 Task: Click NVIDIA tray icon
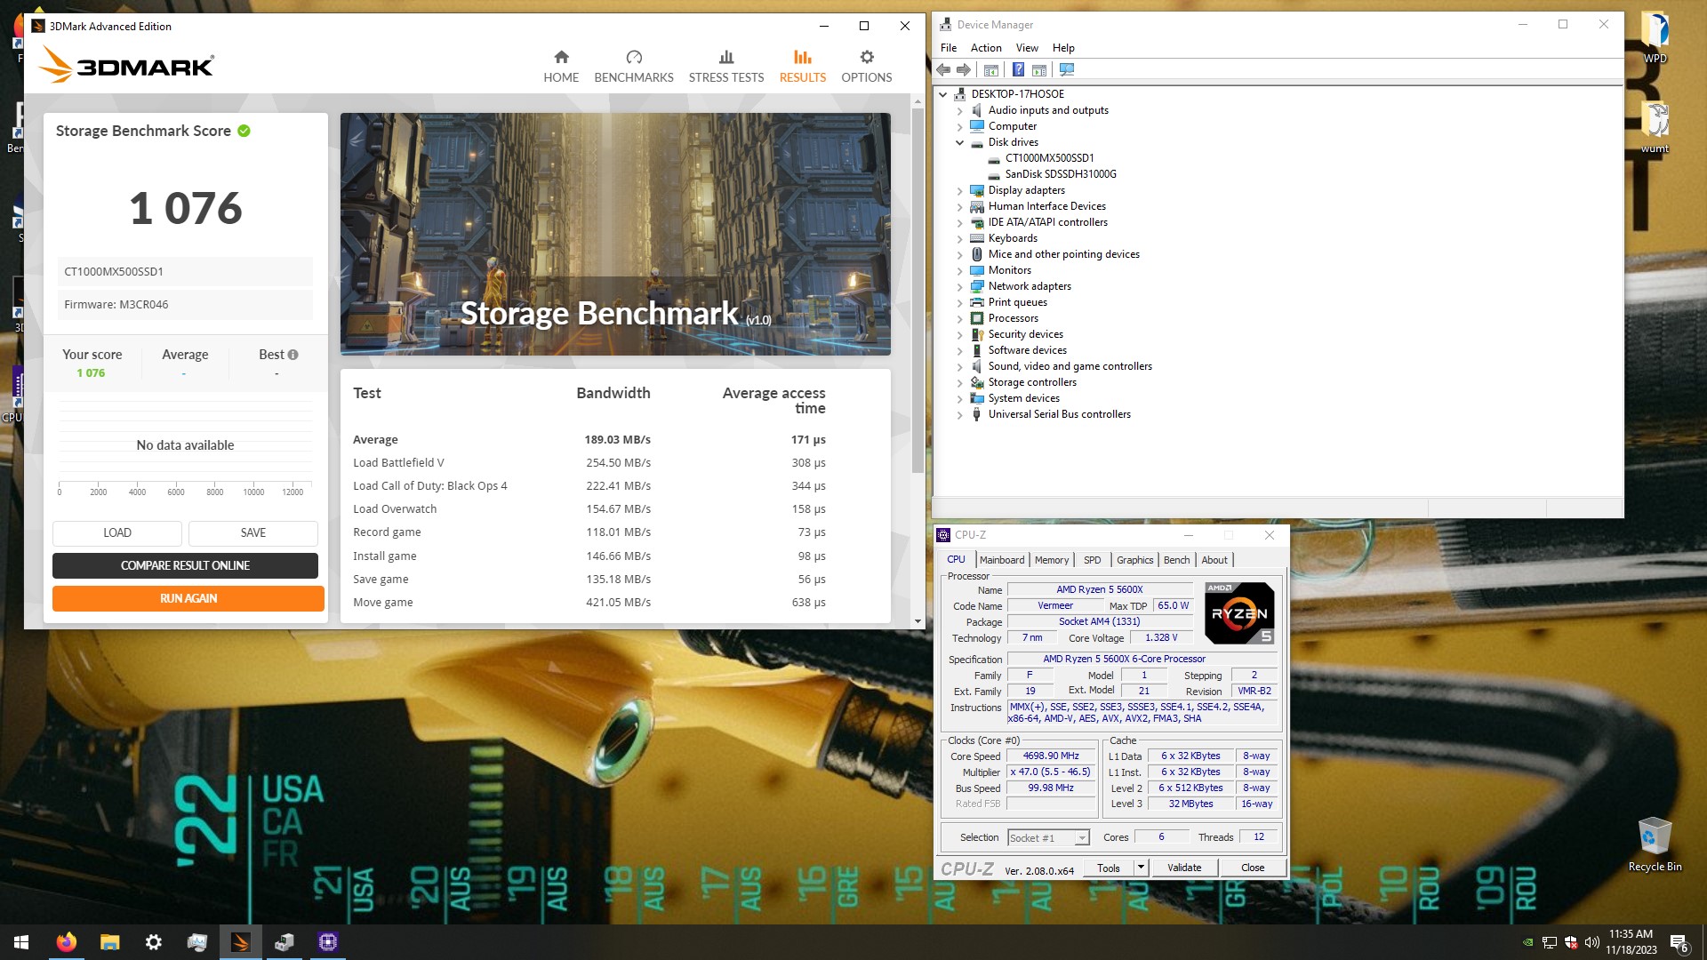pyautogui.click(x=1527, y=942)
